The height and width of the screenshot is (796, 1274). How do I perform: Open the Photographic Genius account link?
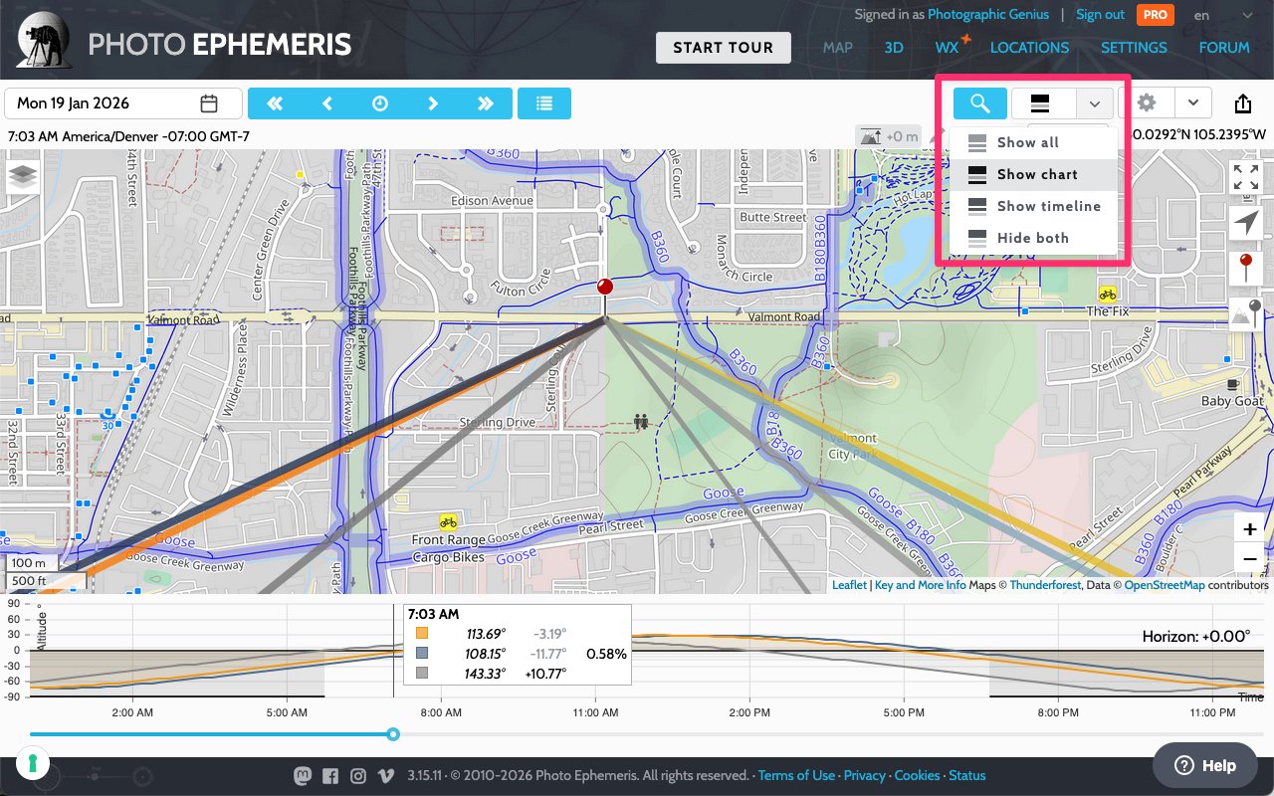tap(986, 15)
